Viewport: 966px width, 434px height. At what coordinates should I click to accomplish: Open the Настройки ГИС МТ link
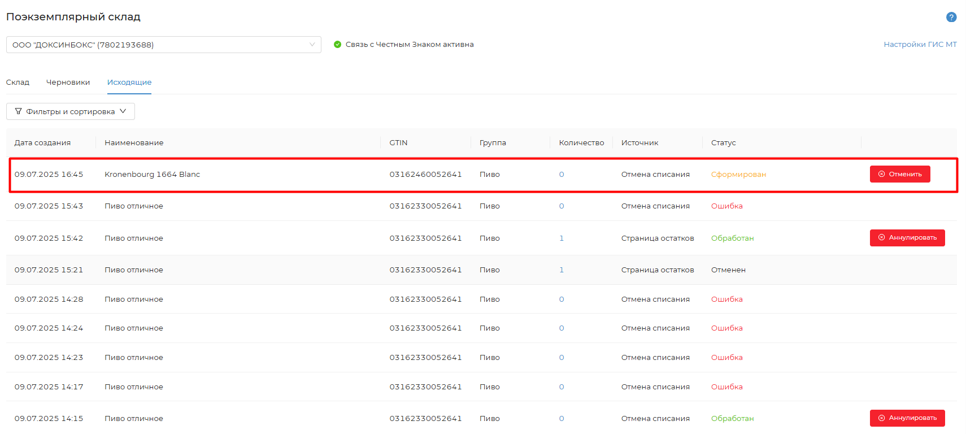click(920, 45)
